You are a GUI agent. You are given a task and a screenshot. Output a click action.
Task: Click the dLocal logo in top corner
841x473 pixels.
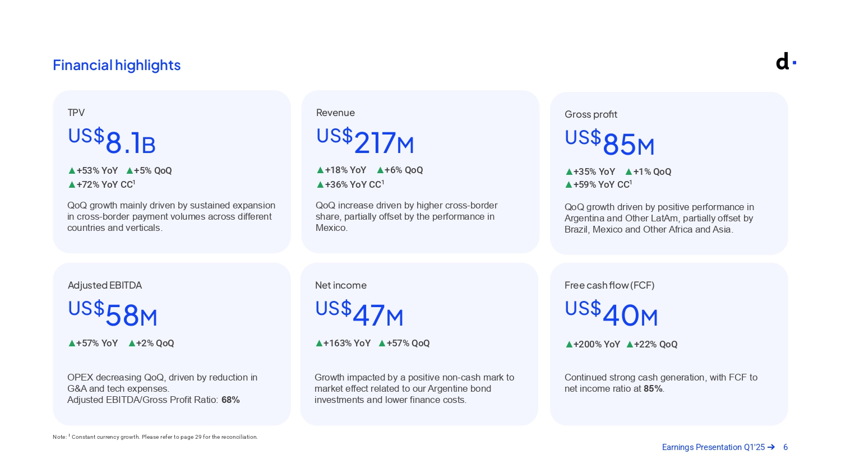coord(785,61)
